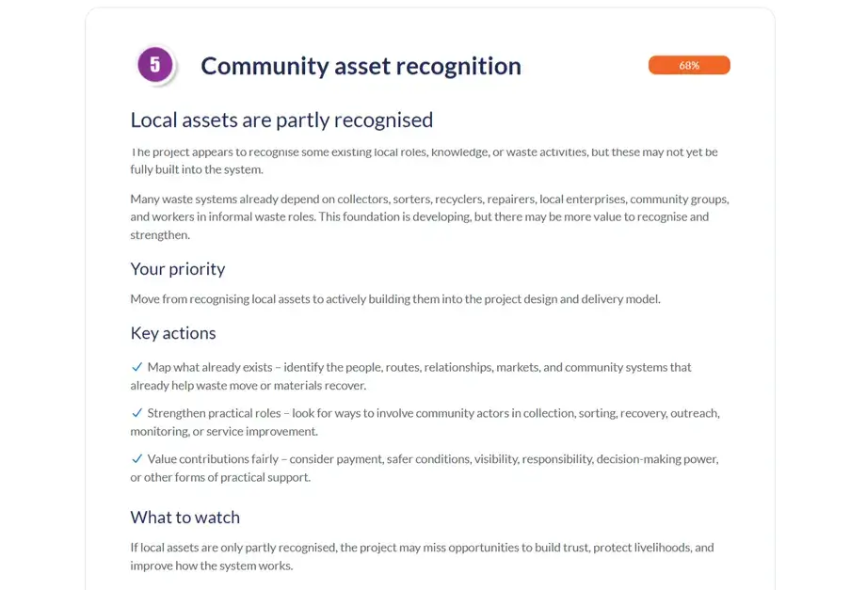
Task: Click the orange 68% score pill
Action: pyautogui.click(x=689, y=65)
